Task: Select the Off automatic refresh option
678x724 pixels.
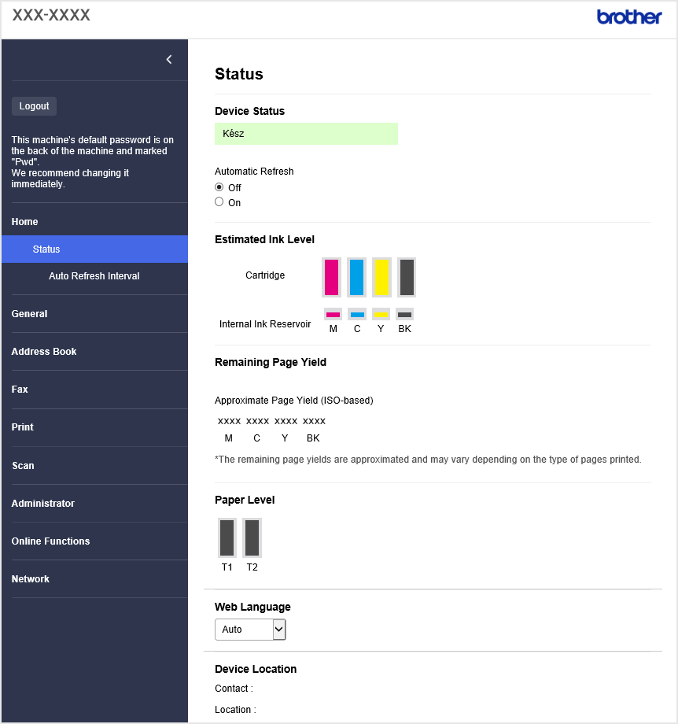Action: (219, 187)
